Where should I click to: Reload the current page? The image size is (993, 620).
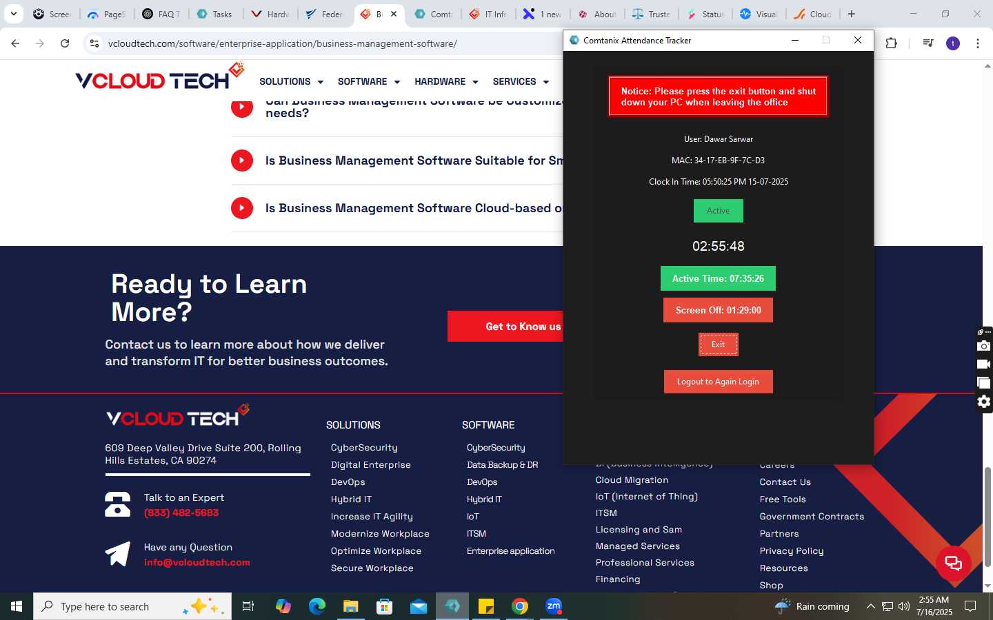coord(65,43)
